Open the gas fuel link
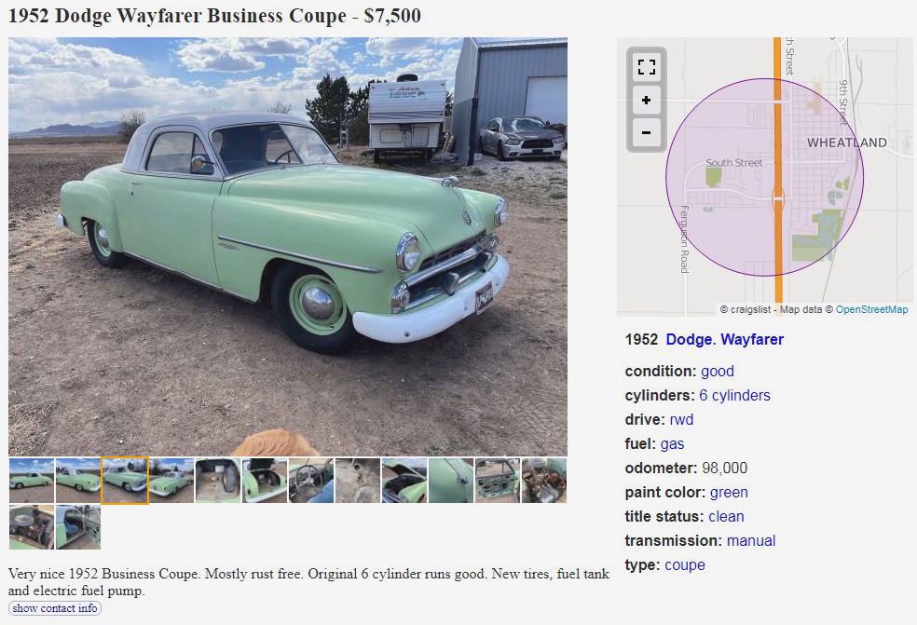Image resolution: width=917 pixels, height=625 pixels. click(672, 443)
